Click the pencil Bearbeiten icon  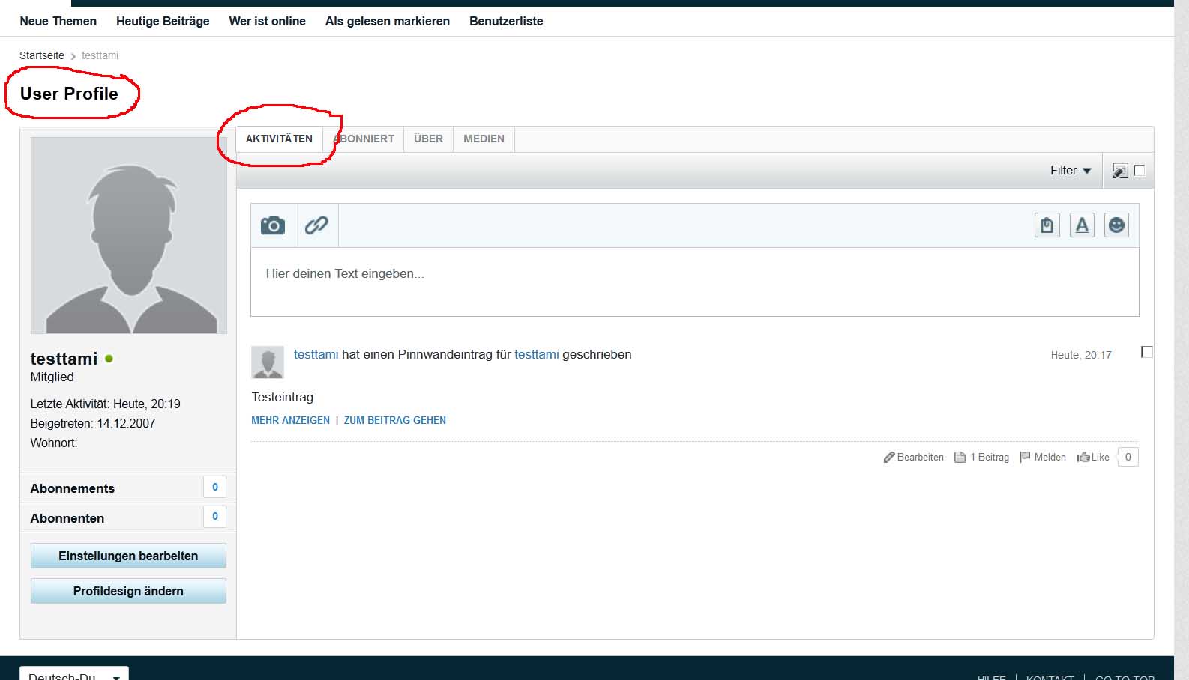[x=889, y=458]
